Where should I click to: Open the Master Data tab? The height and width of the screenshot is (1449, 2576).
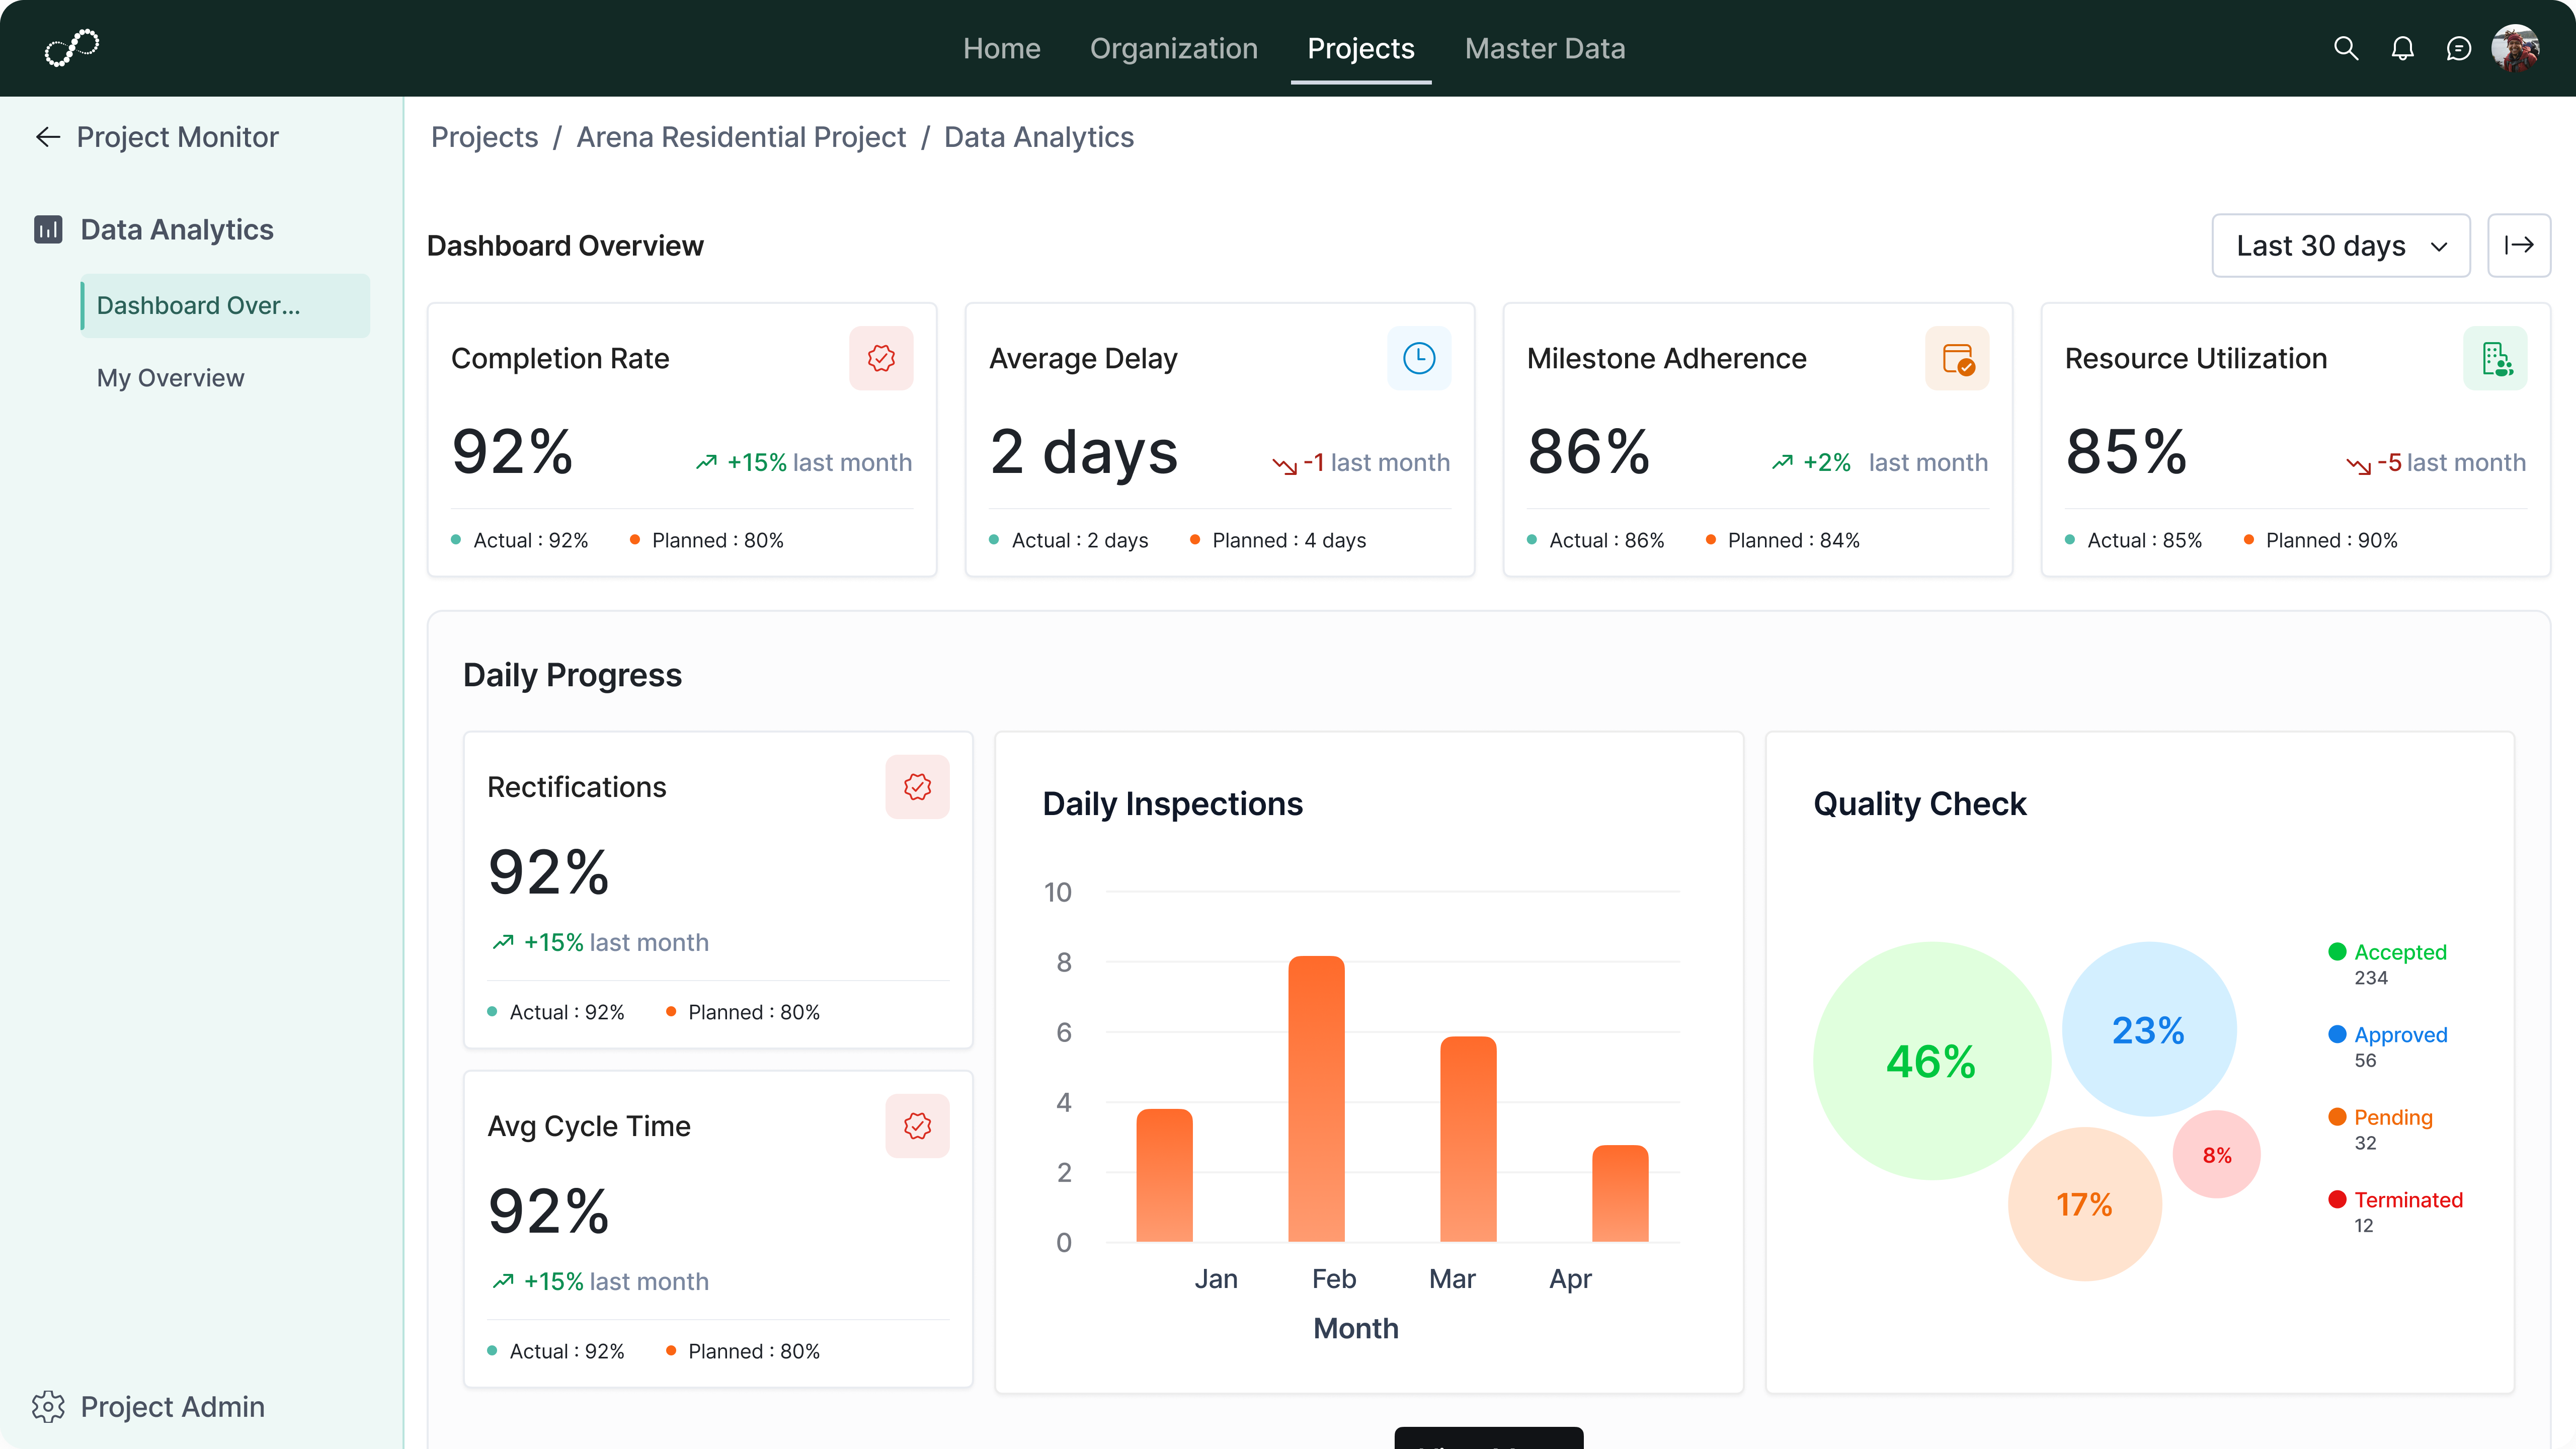click(1544, 48)
